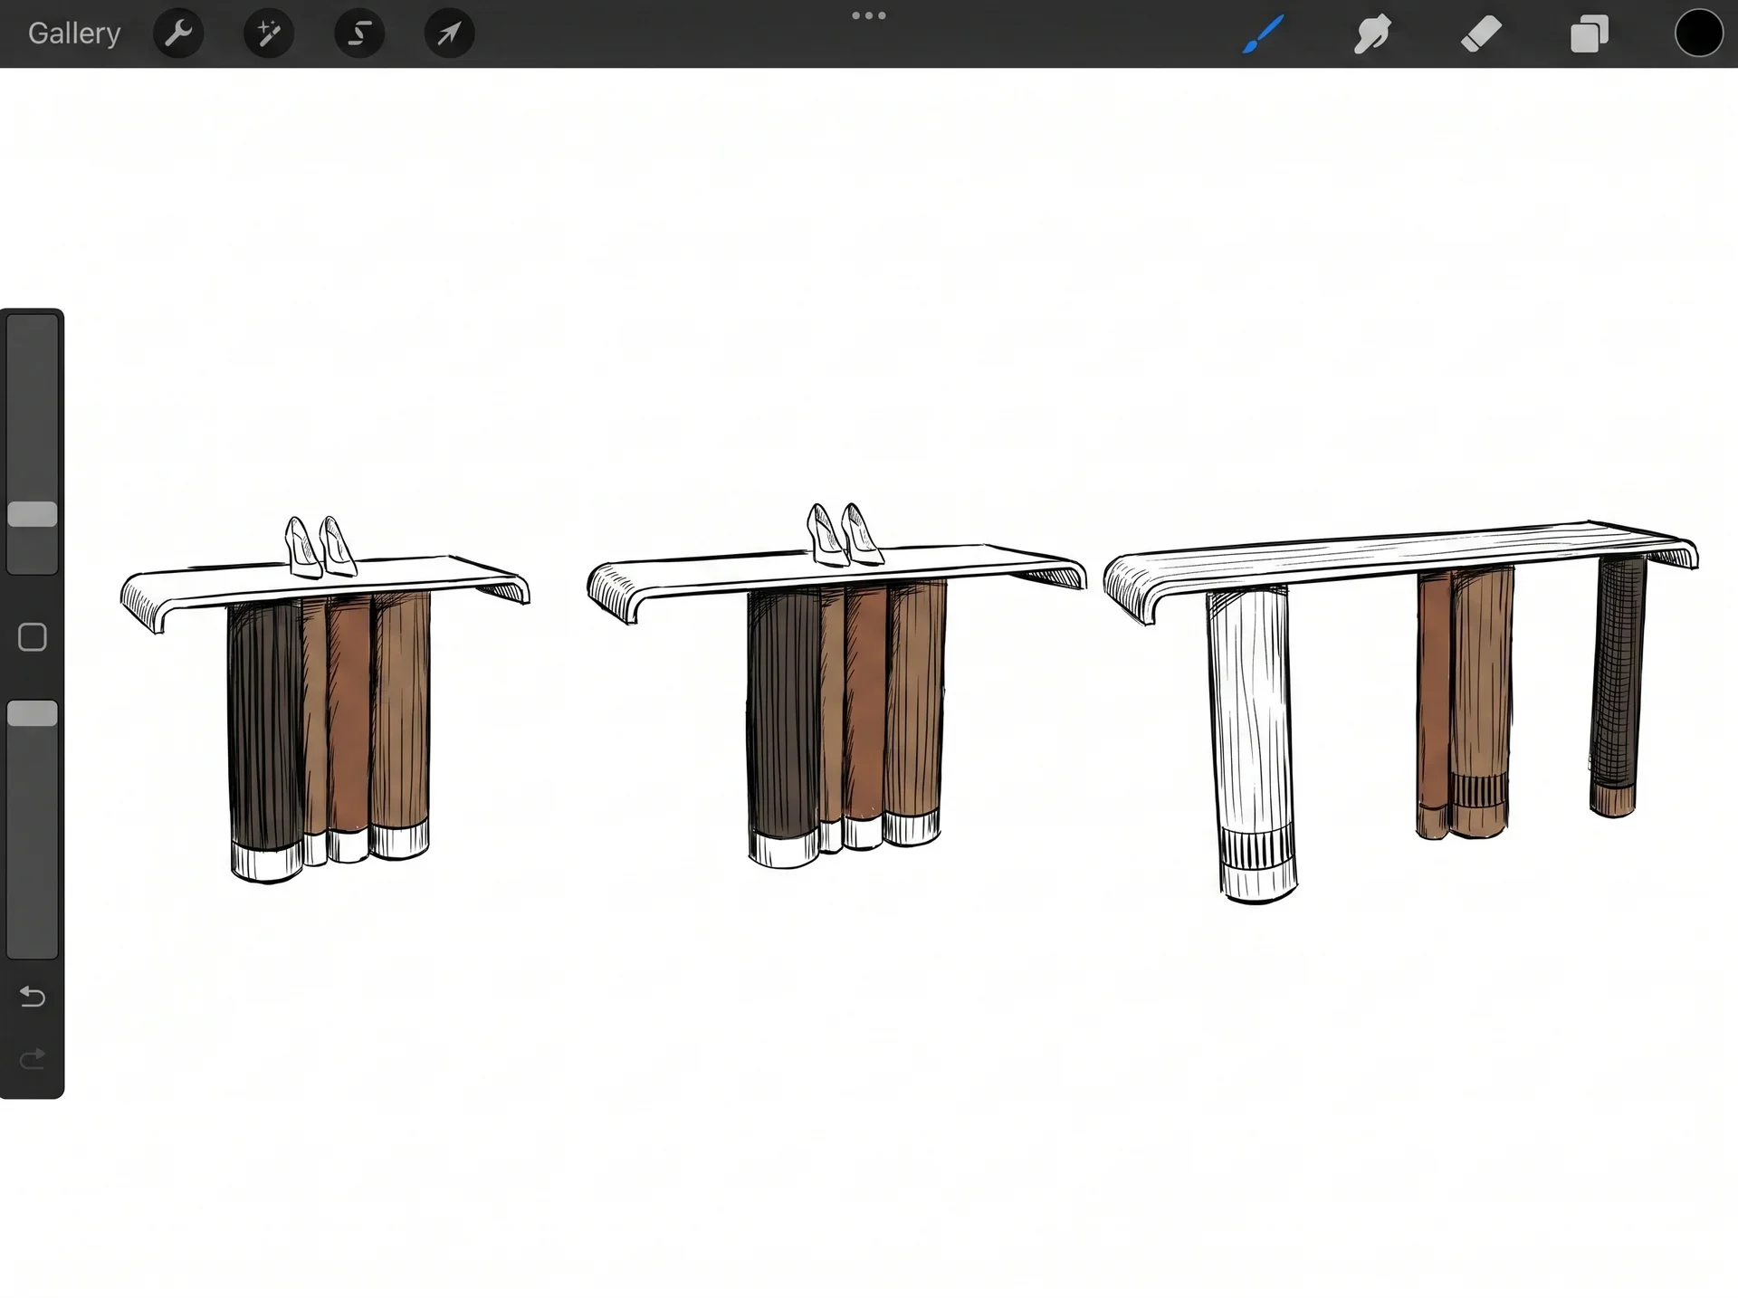
Task: Open the black color picker circle
Action: [x=1698, y=33]
